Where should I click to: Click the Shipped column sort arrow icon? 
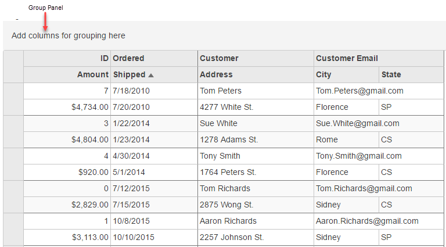click(x=151, y=75)
